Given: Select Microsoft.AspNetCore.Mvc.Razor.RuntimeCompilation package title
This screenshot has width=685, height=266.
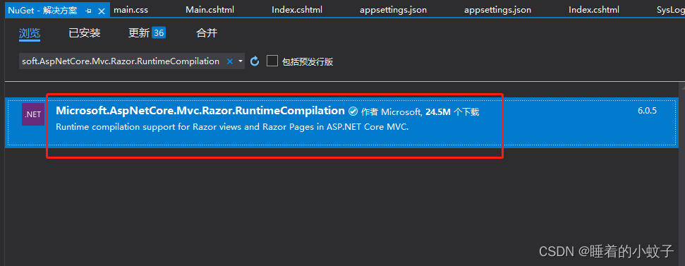Looking at the screenshot, I should pos(200,111).
